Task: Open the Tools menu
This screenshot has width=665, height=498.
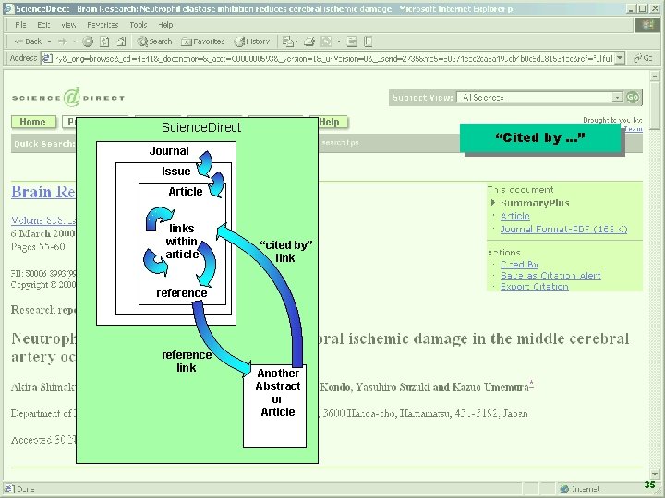Action: click(139, 25)
